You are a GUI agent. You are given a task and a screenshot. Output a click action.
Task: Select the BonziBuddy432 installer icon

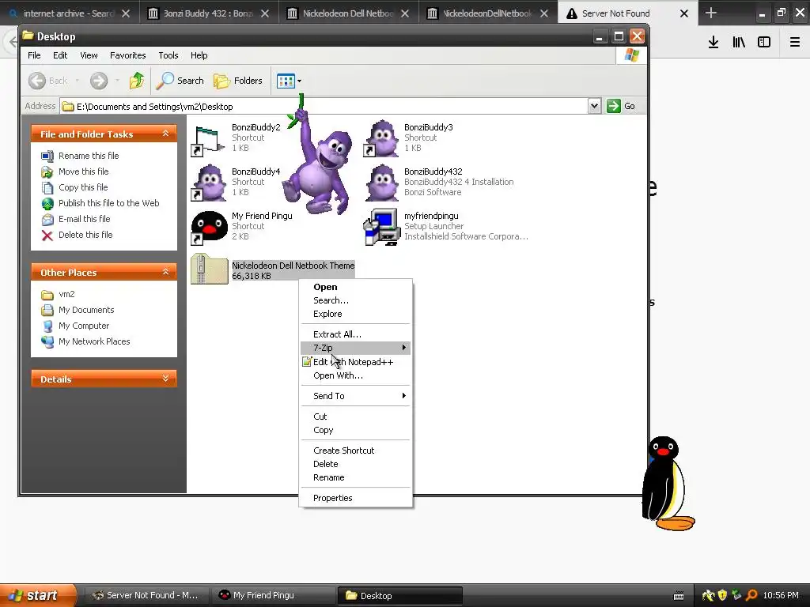(x=381, y=183)
